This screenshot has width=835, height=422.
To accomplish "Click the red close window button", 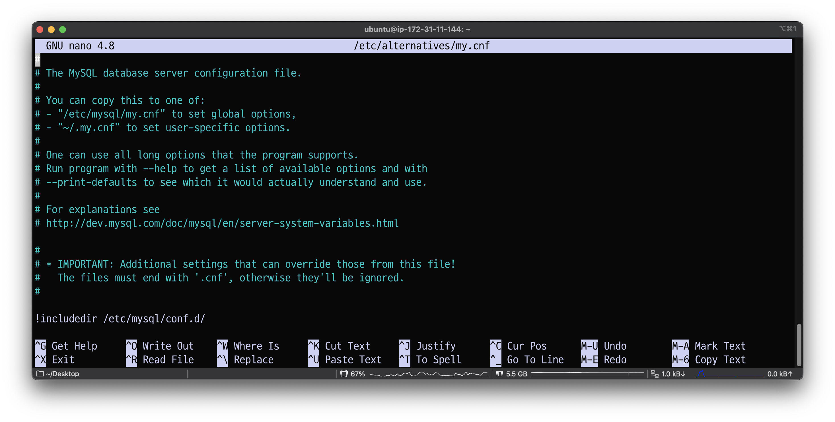I will coord(40,30).
